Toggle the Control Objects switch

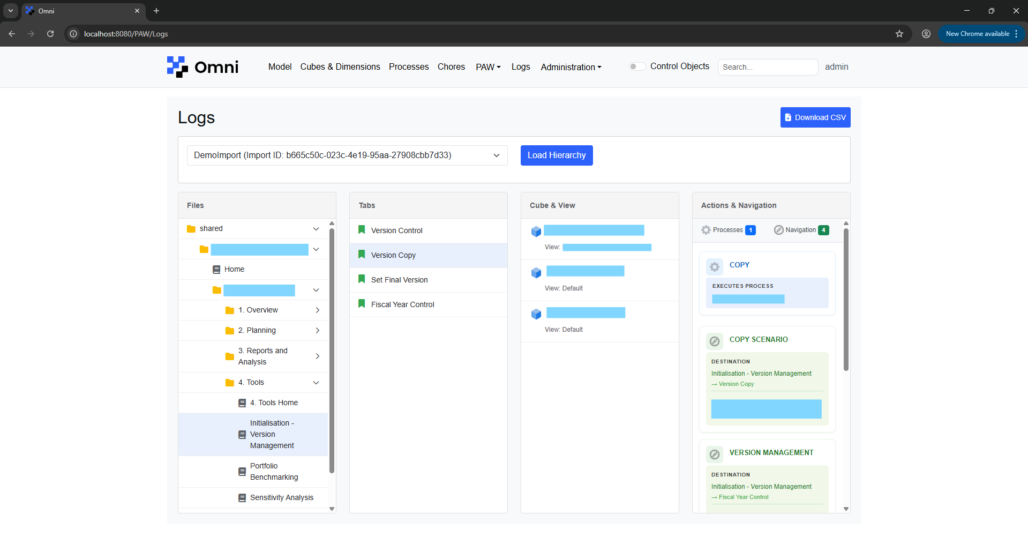pos(637,66)
